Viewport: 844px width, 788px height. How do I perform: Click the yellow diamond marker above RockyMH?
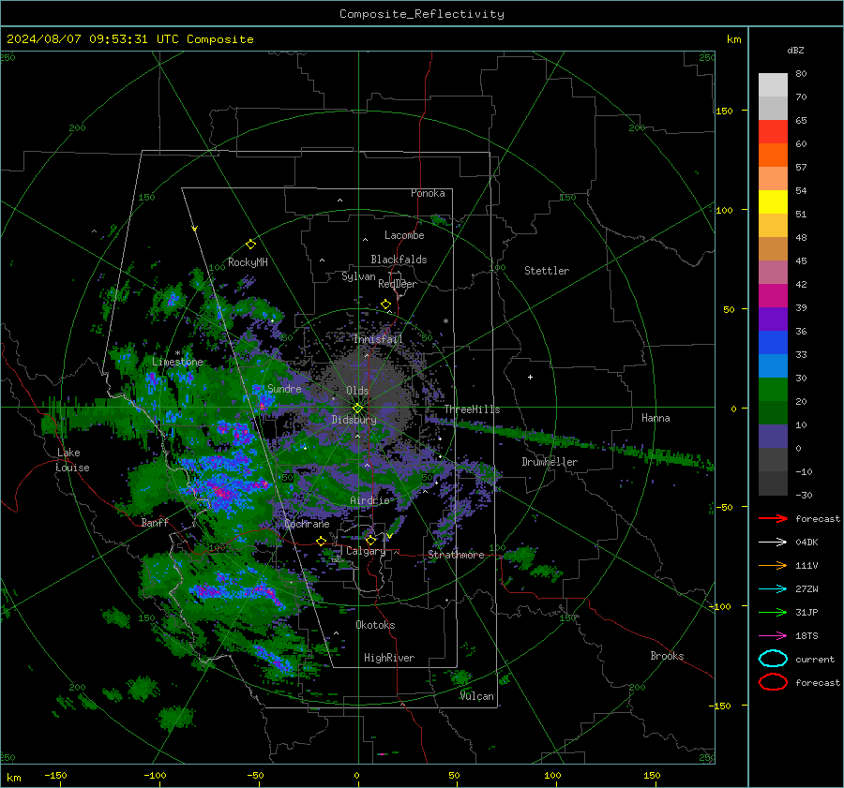[250, 245]
